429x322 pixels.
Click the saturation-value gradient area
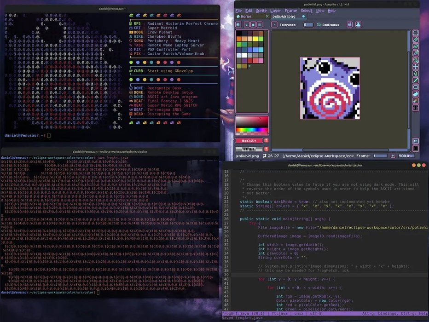point(252,122)
